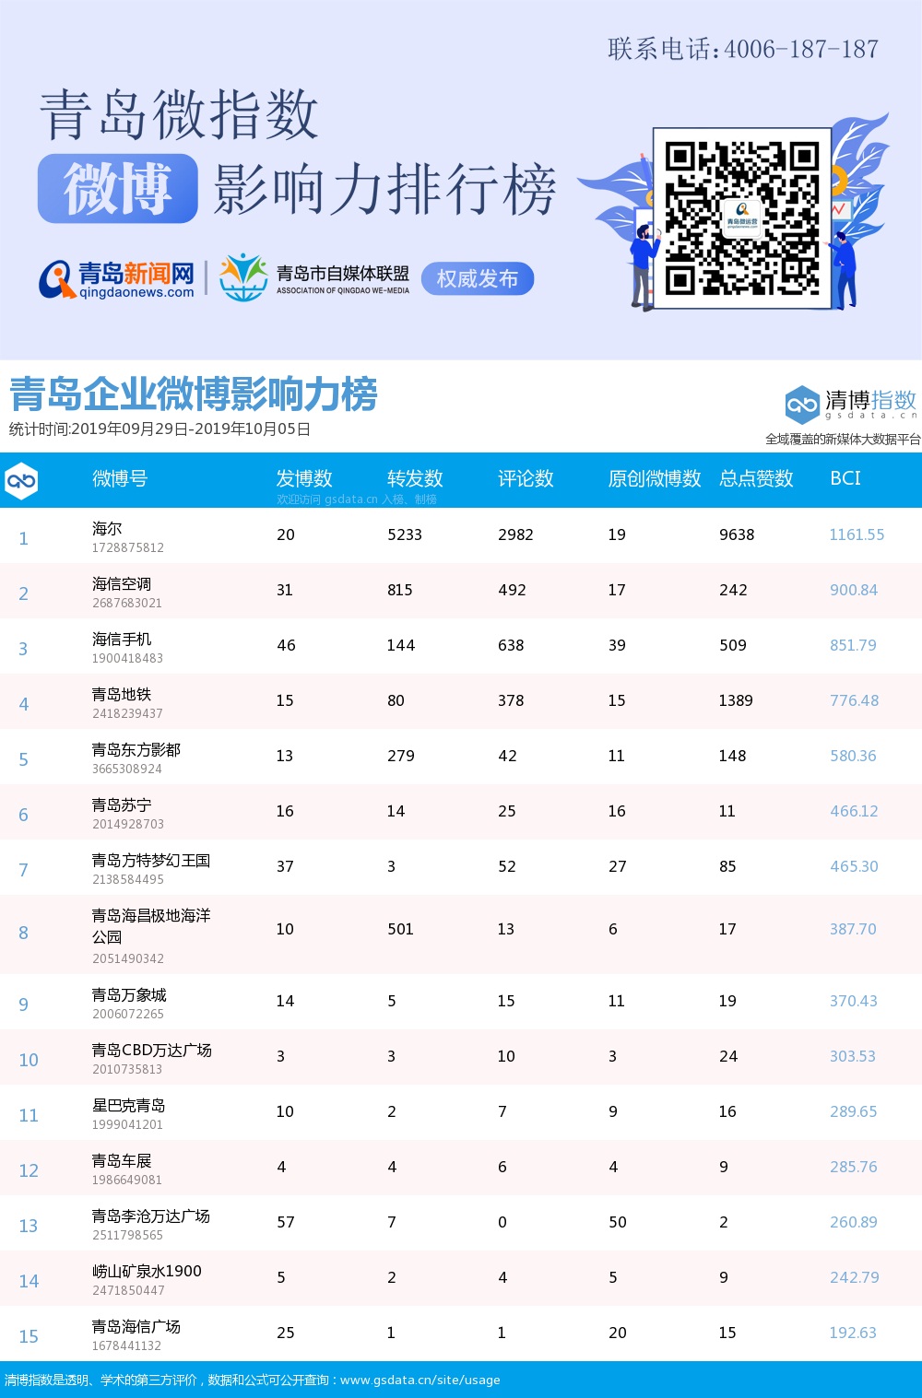Click the infinity icon in table header

coord(21,480)
